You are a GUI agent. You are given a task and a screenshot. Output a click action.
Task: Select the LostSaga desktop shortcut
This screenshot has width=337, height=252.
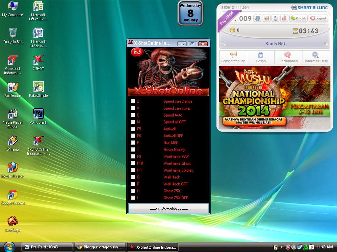point(13,224)
